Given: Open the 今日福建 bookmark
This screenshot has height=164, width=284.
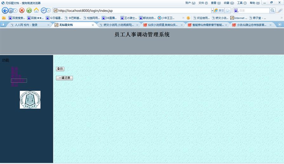Looking at the screenshot, I should 54,18.
